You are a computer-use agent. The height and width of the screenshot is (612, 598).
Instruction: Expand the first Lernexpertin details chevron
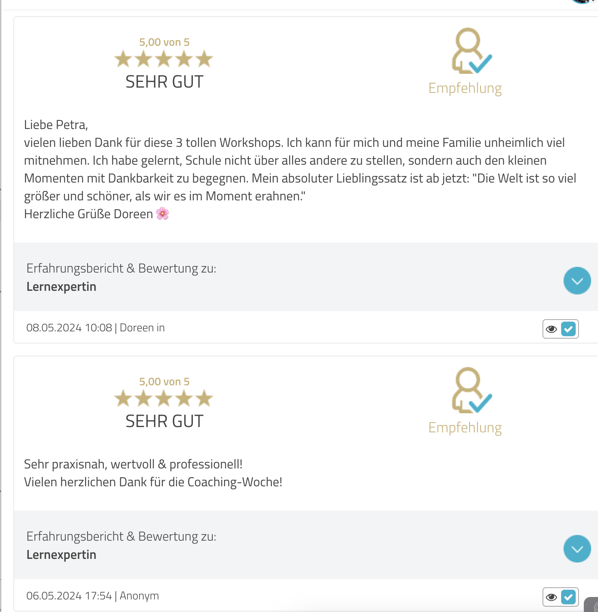point(577,281)
